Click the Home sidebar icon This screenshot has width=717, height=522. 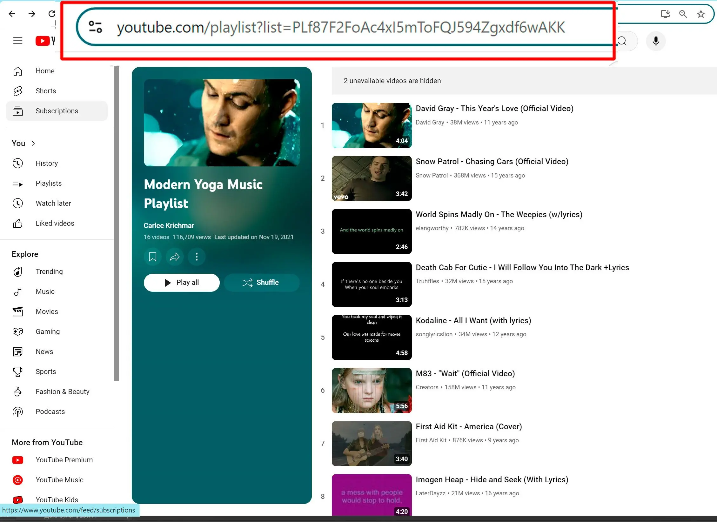coord(18,71)
